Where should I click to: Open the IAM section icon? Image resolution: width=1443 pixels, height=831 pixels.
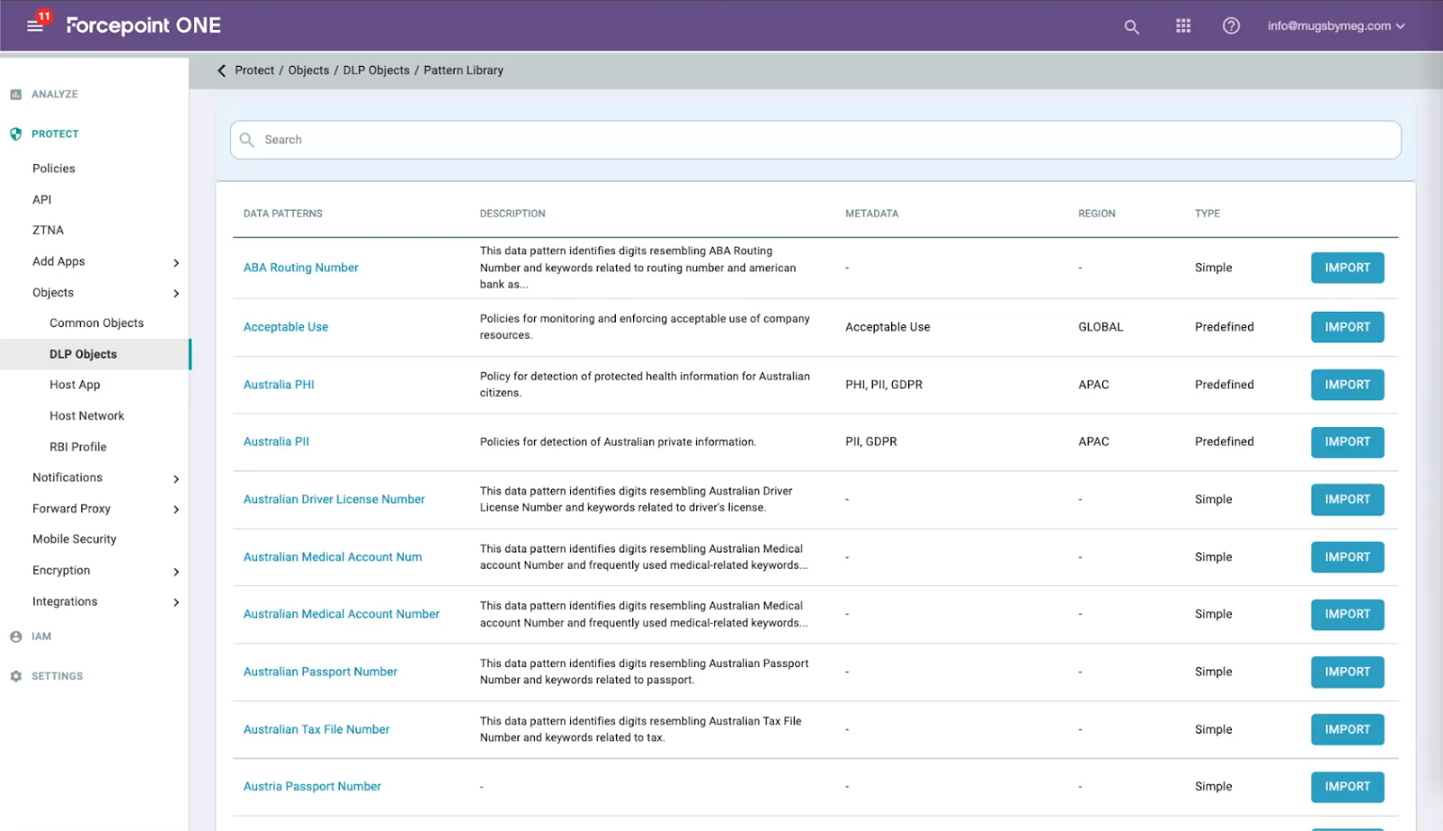14,635
